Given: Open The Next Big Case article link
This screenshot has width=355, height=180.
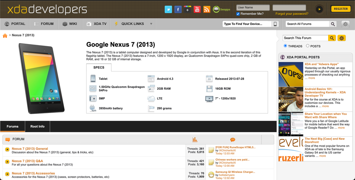Looking at the screenshot, I should point(325,140).
